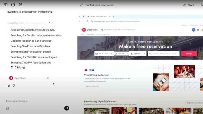The height and width of the screenshot is (114, 203).
Task: Start a new chat with compose icon
Action: point(21,5)
